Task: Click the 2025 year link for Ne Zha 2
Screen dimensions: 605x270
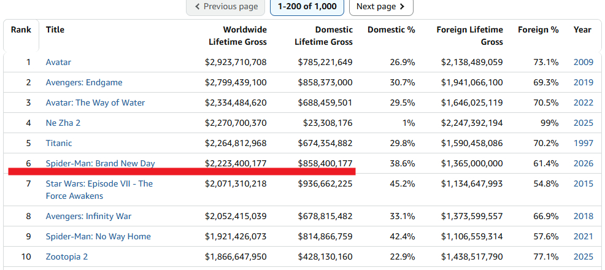Action: pyautogui.click(x=584, y=123)
